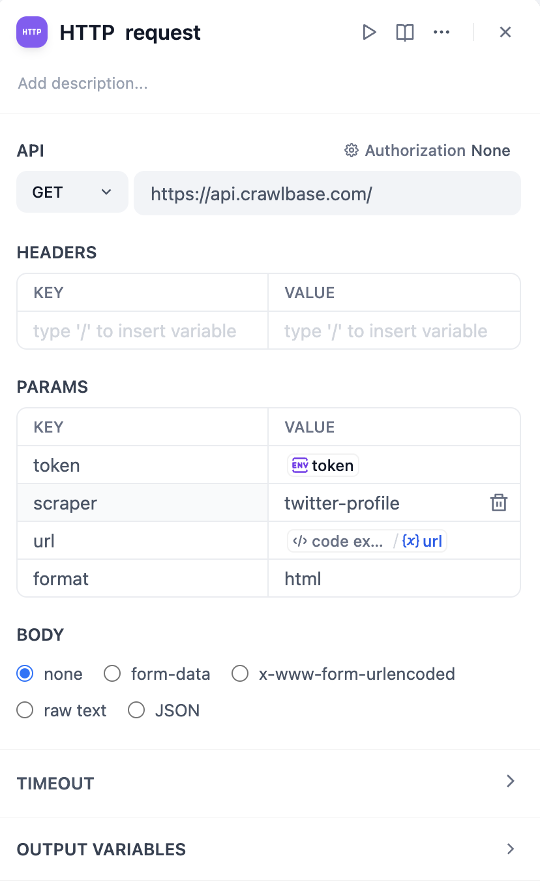The image size is (540, 886).
Task: Run this HTTP request step
Action: pos(369,33)
